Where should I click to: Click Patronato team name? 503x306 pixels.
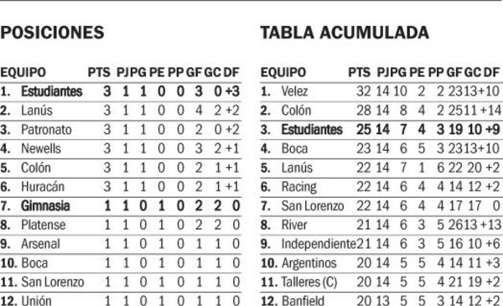point(46,130)
